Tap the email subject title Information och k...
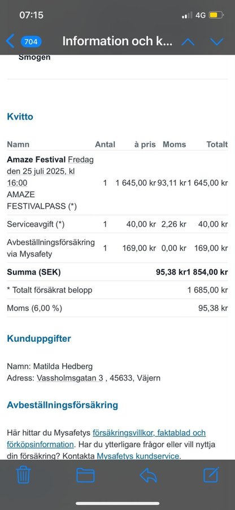 (117, 41)
